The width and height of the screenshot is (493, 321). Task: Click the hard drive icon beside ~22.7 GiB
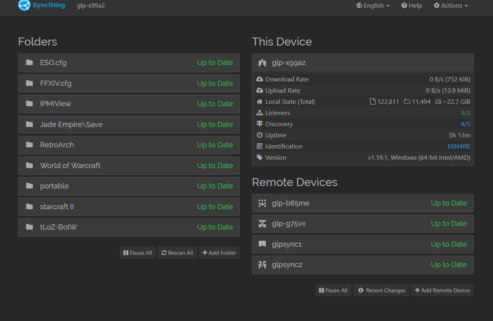tap(438, 102)
